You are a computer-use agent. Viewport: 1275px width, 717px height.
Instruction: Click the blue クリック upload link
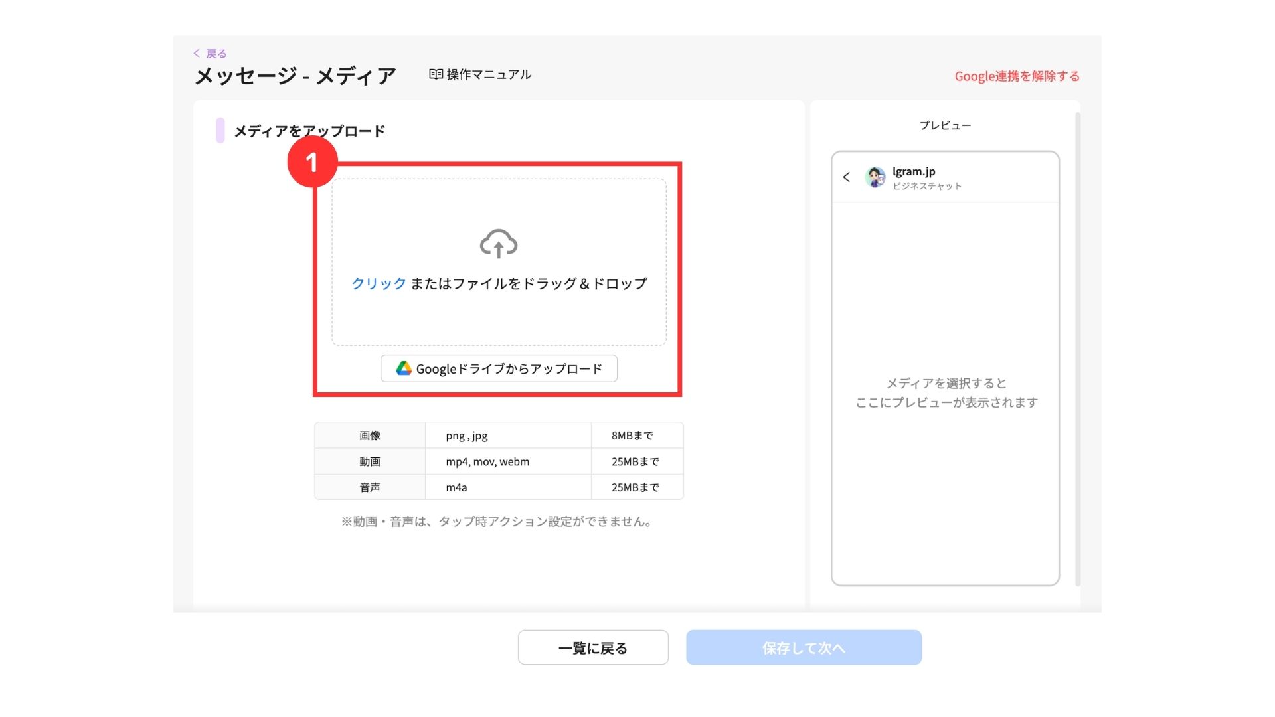[x=379, y=283]
